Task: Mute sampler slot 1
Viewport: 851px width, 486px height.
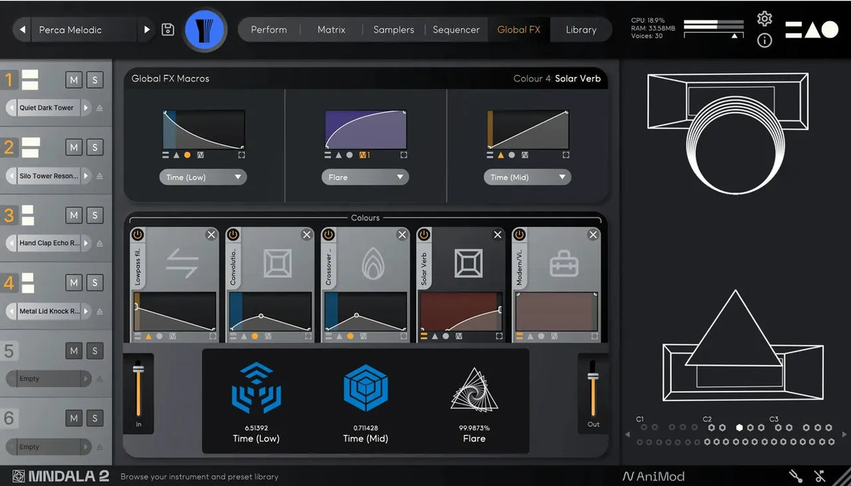Action: click(x=74, y=79)
